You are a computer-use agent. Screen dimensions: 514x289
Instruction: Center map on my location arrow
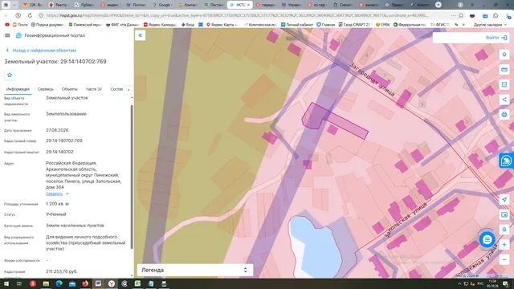(x=504, y=199)
